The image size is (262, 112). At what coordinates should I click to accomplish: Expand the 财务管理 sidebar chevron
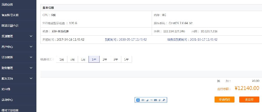31,68
